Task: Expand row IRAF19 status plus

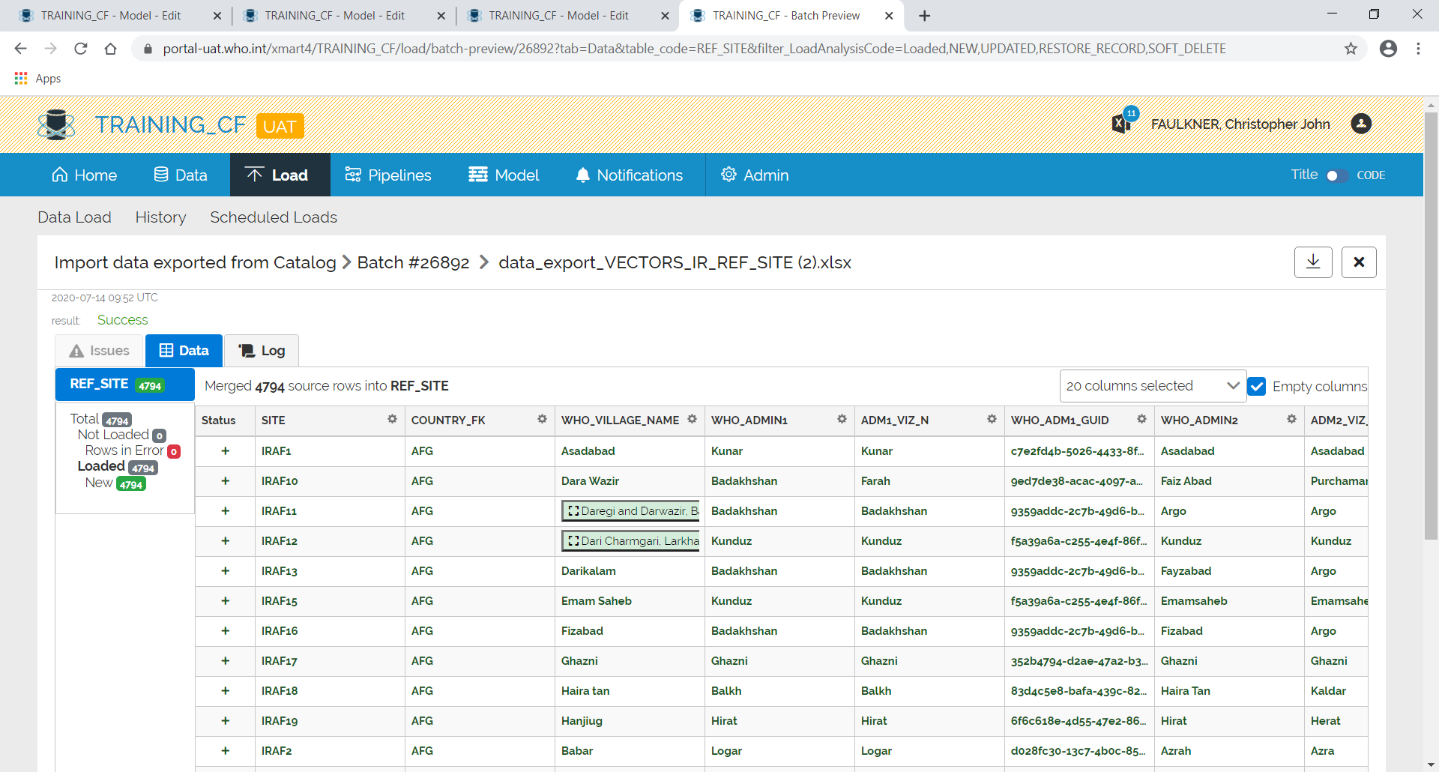Action: [x=225, y=721]
